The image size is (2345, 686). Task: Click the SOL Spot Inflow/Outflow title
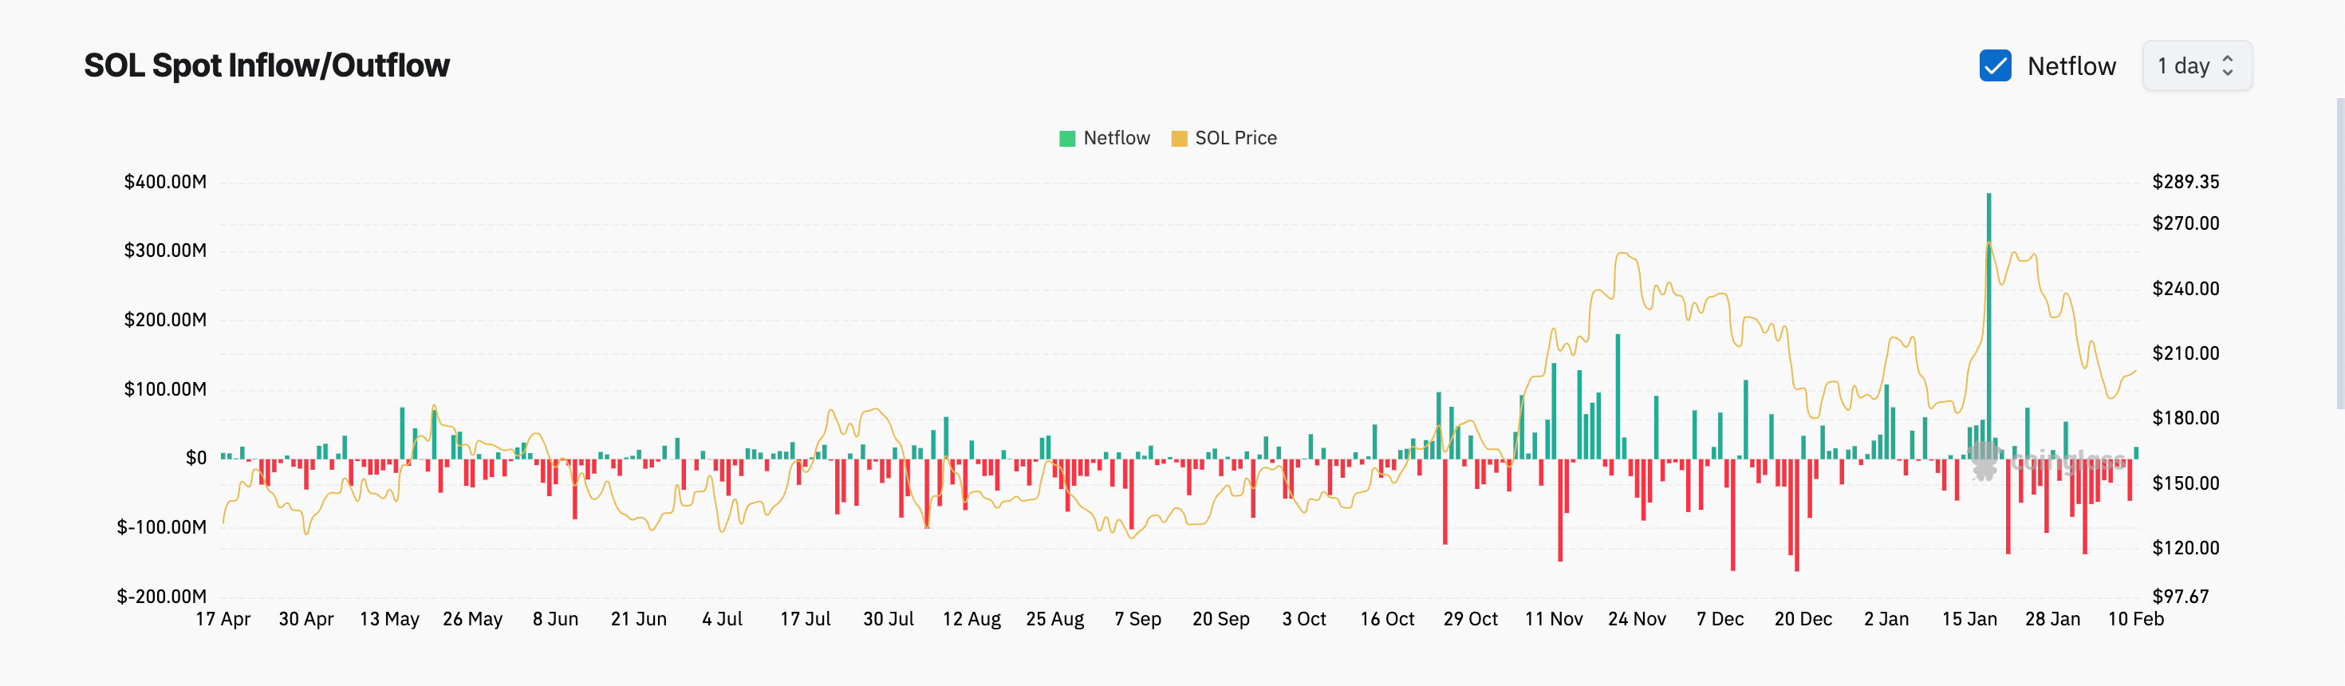[266, 65]
